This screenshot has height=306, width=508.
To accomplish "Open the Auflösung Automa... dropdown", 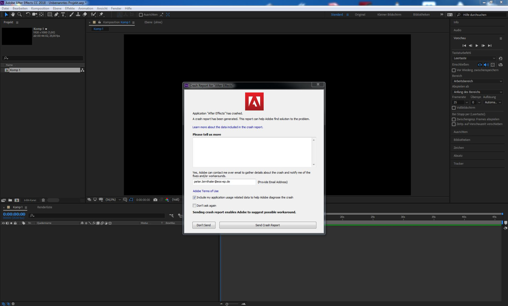I will point(493,102).
